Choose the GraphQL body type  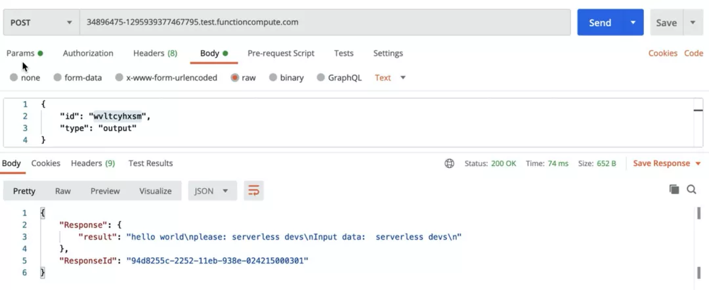pyautogui.click(x=320, y=77)
